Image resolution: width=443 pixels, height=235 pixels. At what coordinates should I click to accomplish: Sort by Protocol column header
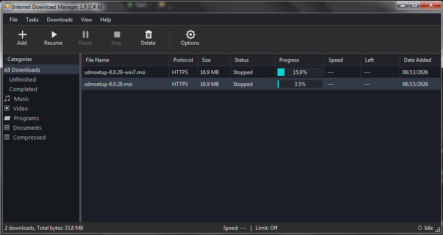(183, 60)
